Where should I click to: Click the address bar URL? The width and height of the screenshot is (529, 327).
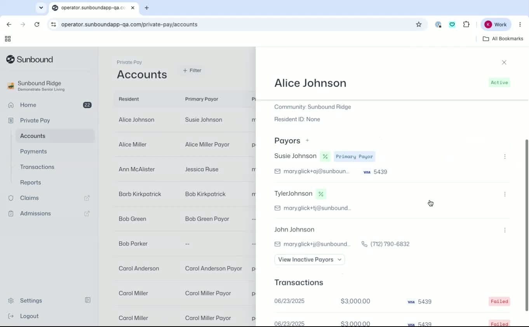(129, 24)
